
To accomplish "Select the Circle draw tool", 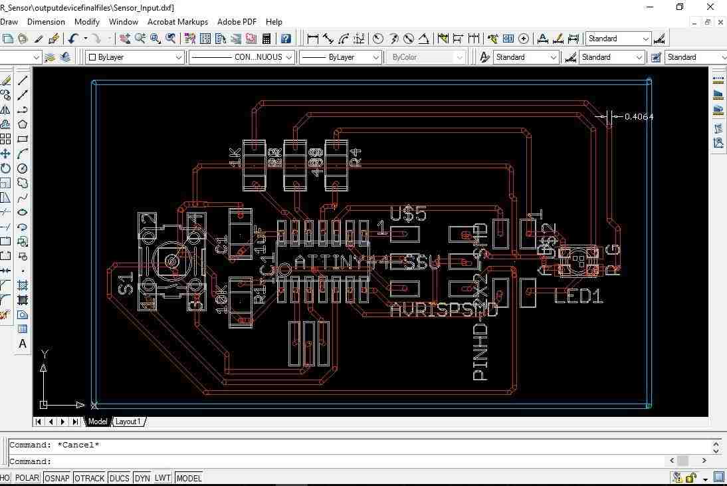I will [x=22, y=168].
